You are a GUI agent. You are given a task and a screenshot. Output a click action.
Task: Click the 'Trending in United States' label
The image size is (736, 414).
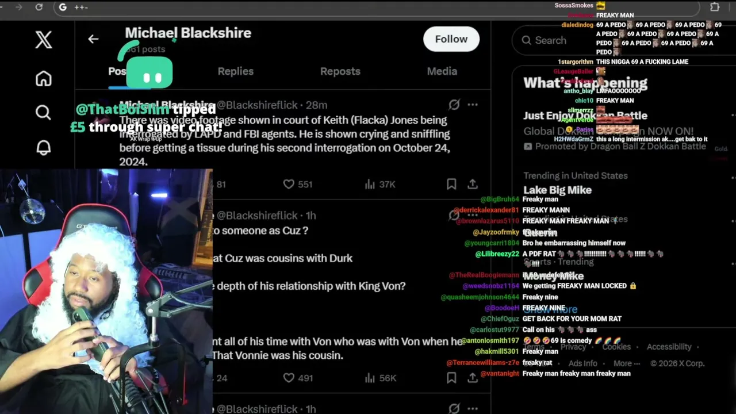click(x=576, y=175)
